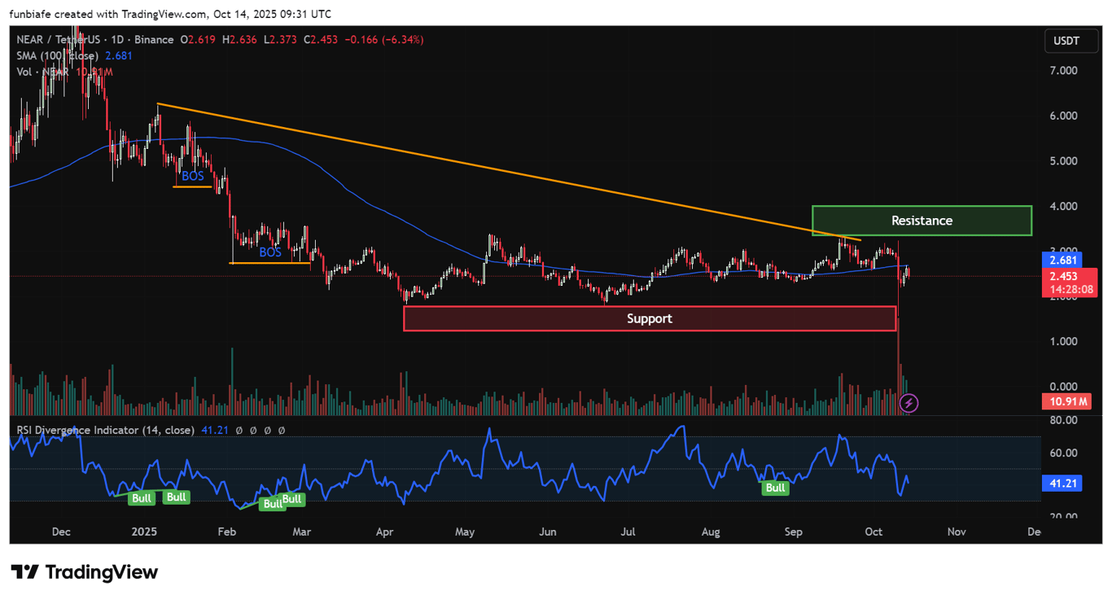
Task: Select the SMA (100, close) legend entry
Action: (57, 56)
